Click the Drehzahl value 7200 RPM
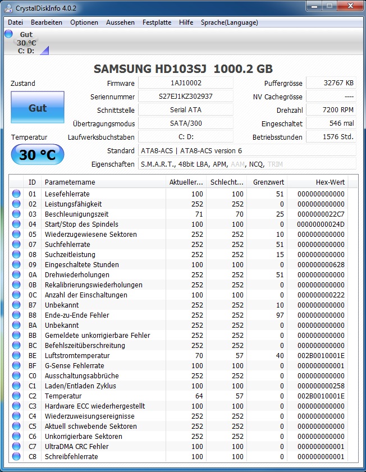Image resolution: width=366 pixels, height=472 pixels. [x=331, y=110]
